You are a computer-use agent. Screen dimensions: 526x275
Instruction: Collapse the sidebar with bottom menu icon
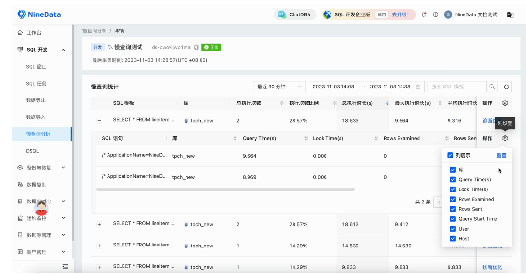tap(65, 267)
